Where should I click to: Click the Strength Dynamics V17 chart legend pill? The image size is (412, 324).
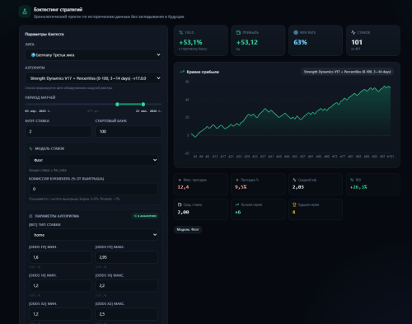point(348,72)
